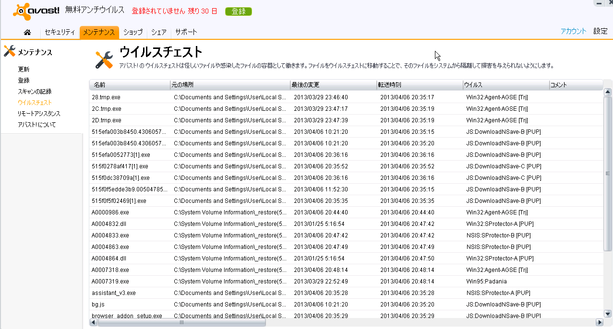Screen dimensions: 613x329
Task: Select ウイルスチェスト in sidebar
Action: pyautogui.click(x=35, y=102)
